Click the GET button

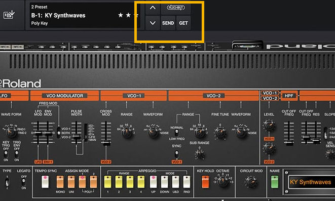(x=183, y=23)
